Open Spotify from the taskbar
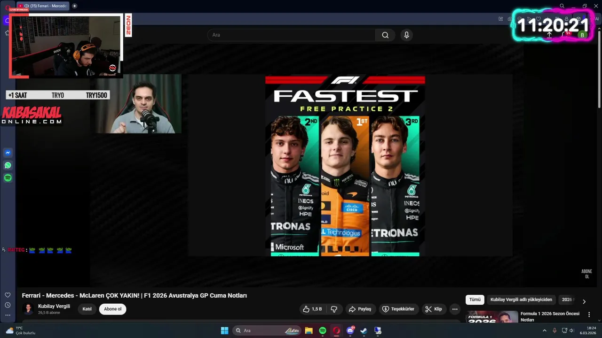The image size is (602, 338). point(323,330)
